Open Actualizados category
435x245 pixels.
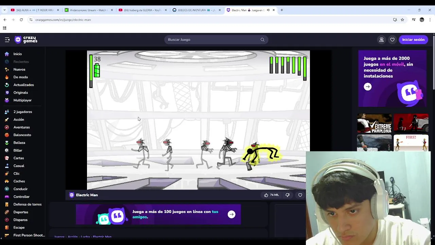(23, 85)
